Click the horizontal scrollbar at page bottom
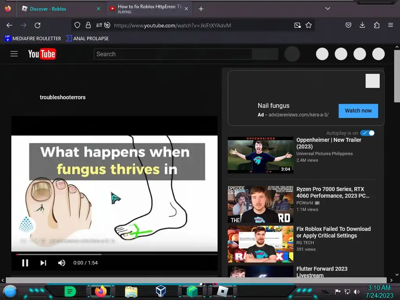Screen dimensions: 400x300 pyautogui.click(x=196, y=280)
